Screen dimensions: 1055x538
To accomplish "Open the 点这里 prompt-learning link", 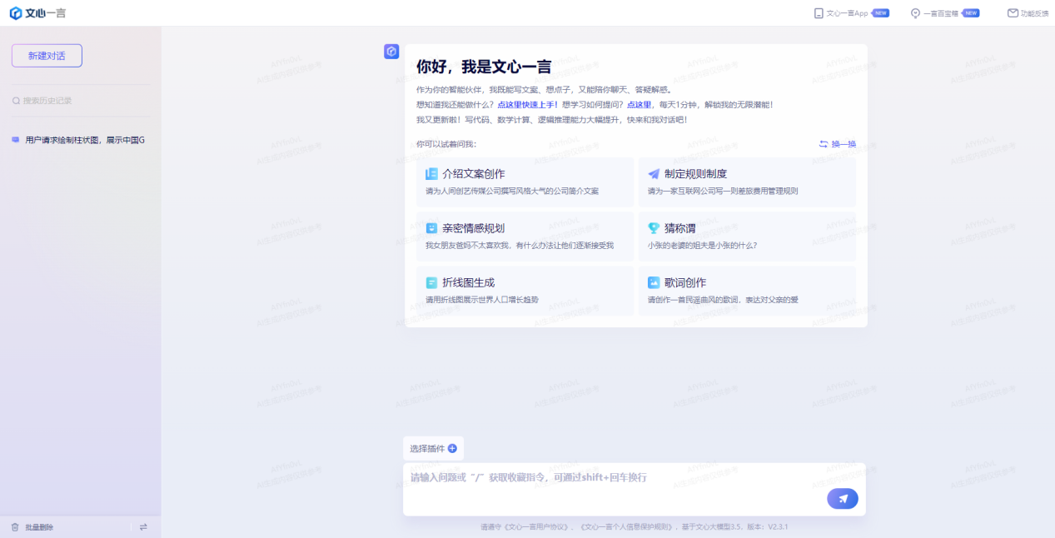I will click(639, 105).
